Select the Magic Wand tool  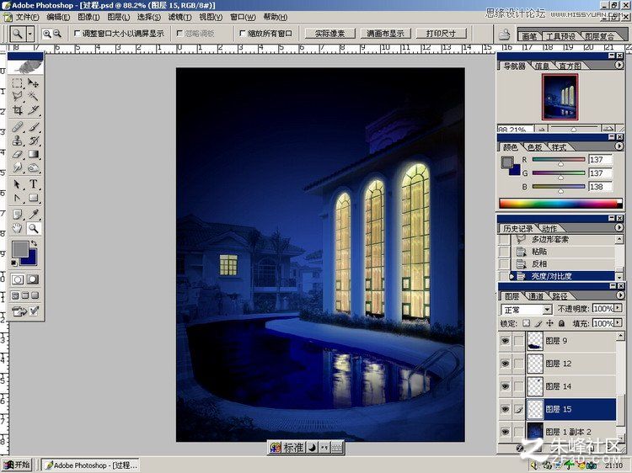pos(34,97)
